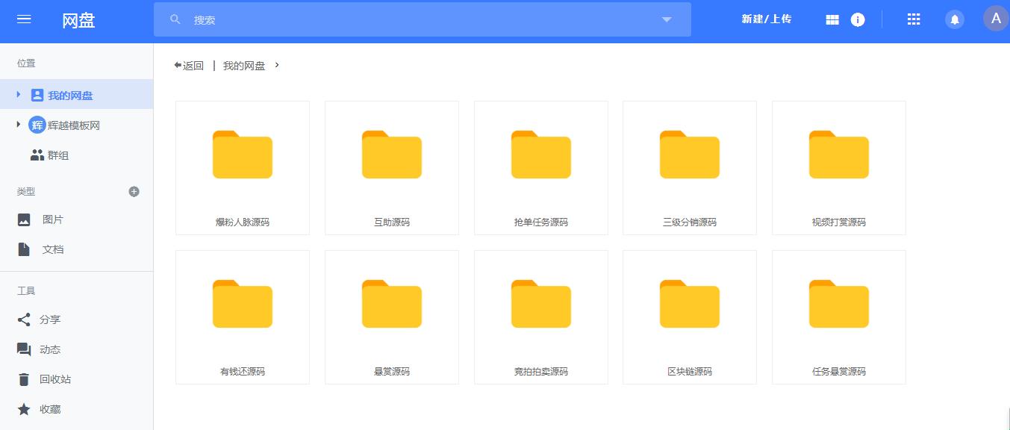The width and height of the screenshot is (1010, 430).
Task: Open the apps grid launcher
Action: pyautogui.click(x=913, y=20)
